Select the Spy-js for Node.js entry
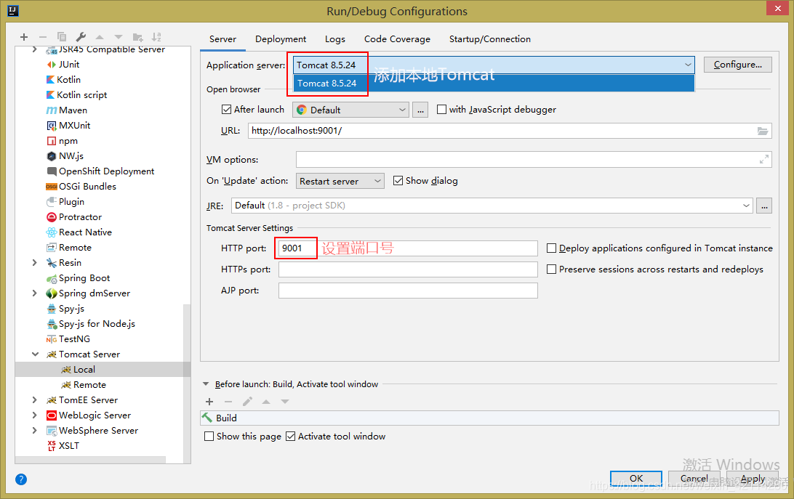Screen dimensions: 794x499 point(91,323)
